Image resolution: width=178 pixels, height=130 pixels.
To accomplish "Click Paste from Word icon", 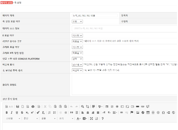I will click(66, 106).
